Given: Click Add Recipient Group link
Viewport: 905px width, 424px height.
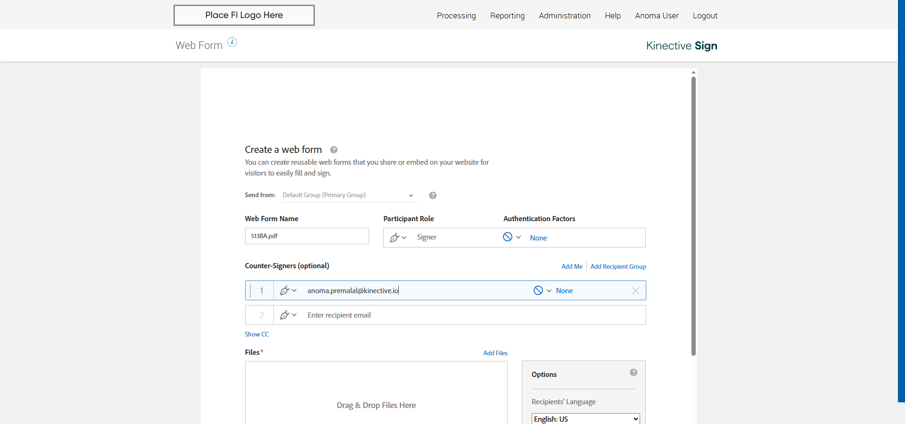Looking at the screenshot, I should tap(618, 267).
